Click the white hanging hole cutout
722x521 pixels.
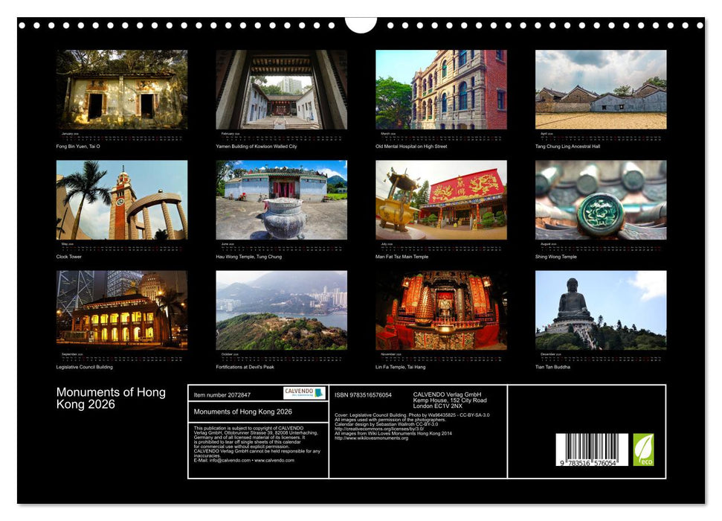click(361, 25)
